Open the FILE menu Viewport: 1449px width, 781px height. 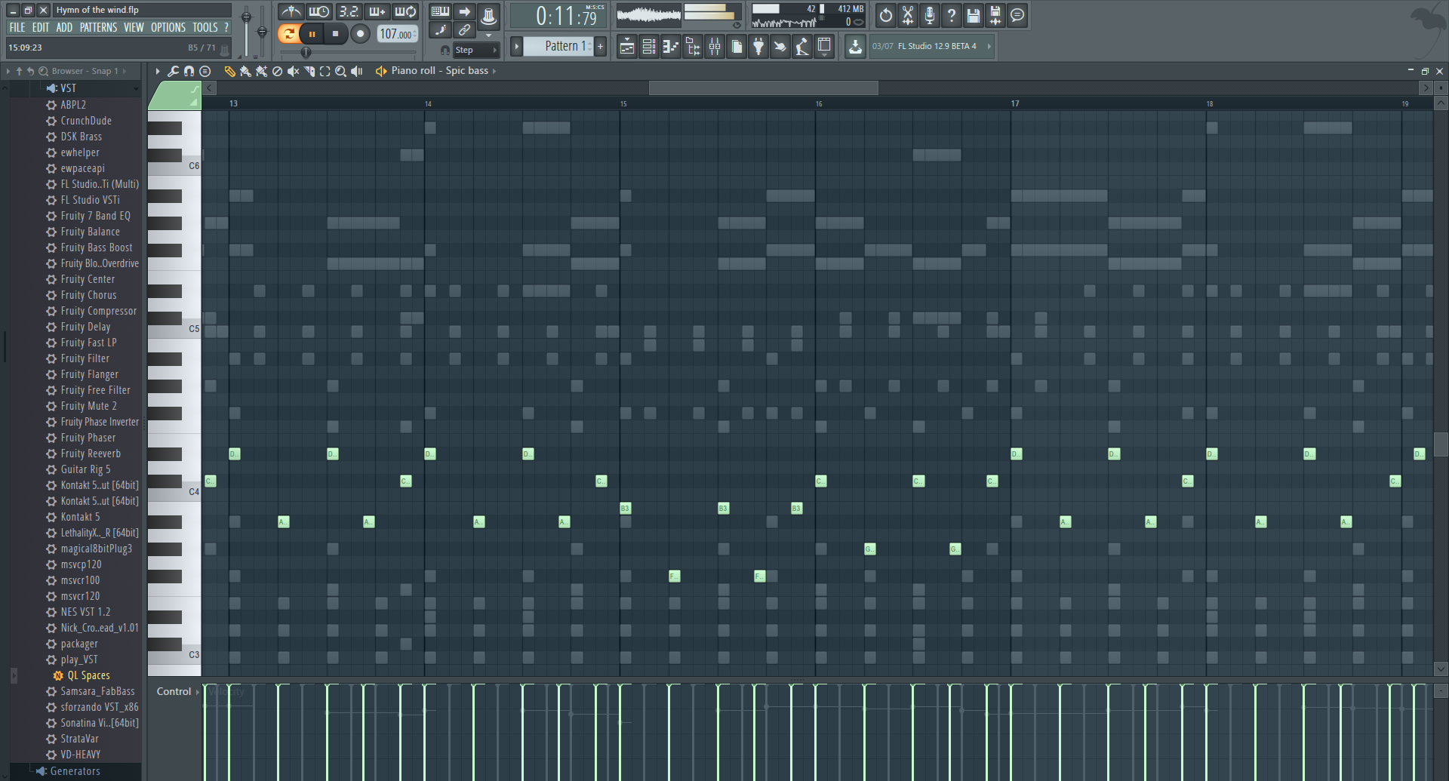coord(17,27)
